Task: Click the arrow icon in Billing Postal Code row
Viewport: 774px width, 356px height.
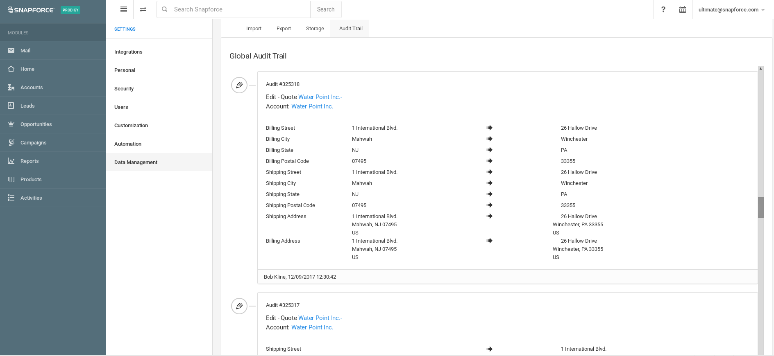Action: click(x=489, y=161)
